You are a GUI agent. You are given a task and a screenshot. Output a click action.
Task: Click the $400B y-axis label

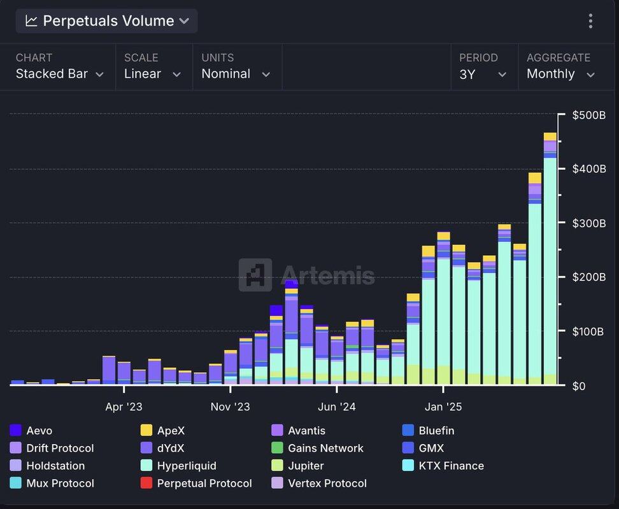click(588, 169)
